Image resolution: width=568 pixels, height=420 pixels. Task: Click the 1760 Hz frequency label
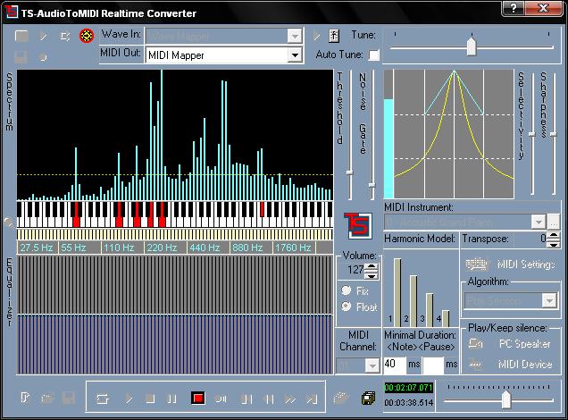pyautogui.click(x=293, y=248)
